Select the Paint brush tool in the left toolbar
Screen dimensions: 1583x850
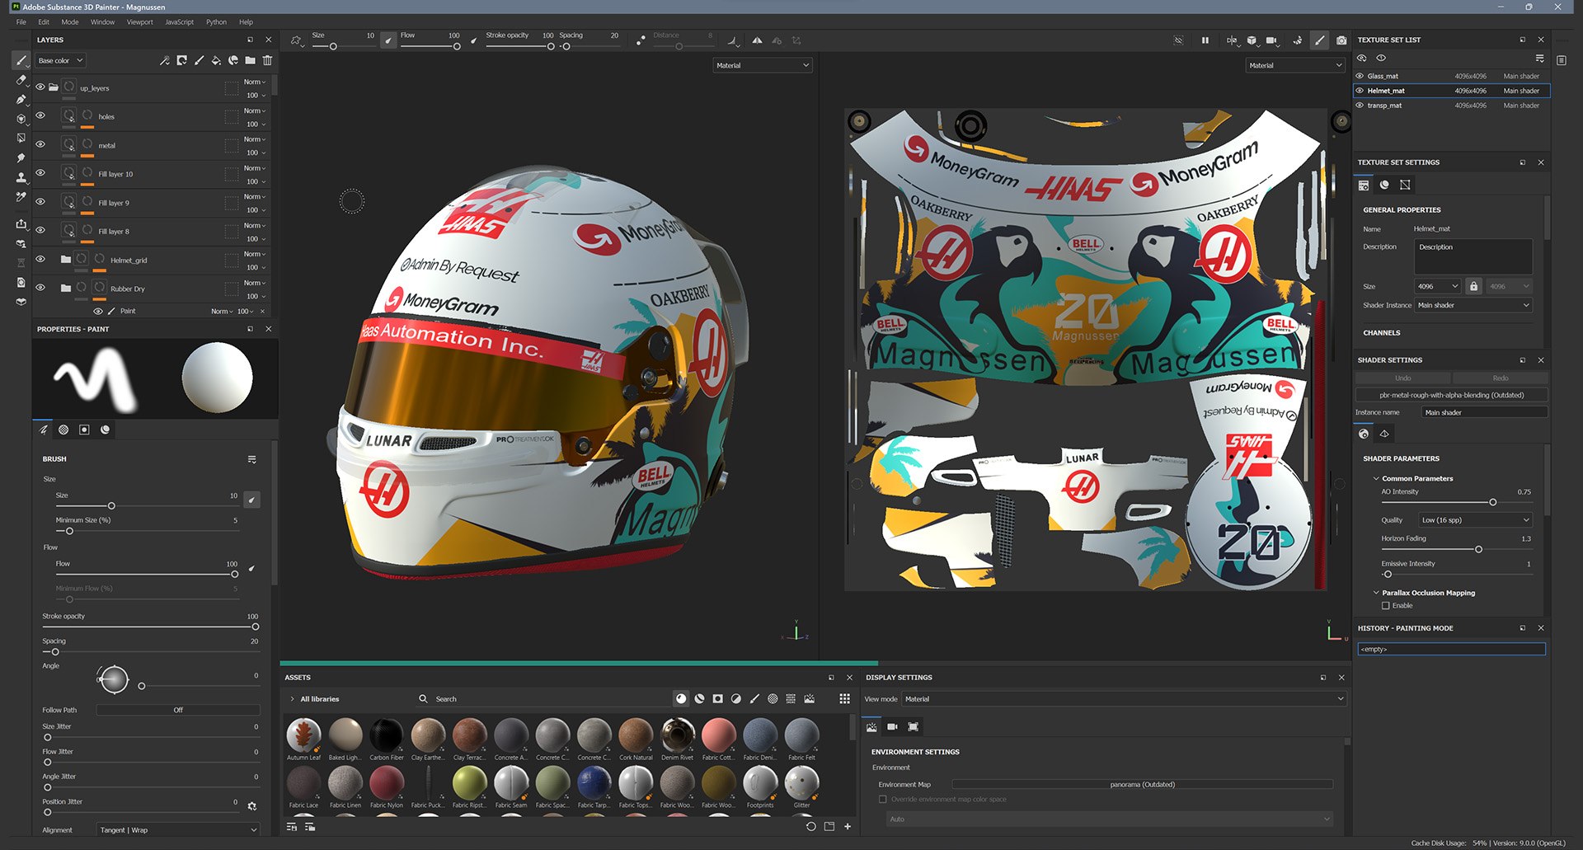[x=21, y=60]
